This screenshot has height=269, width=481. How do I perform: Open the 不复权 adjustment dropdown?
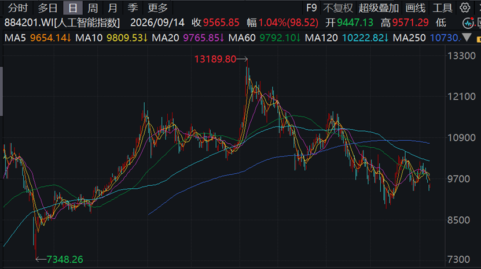click(x=338, y=8)
